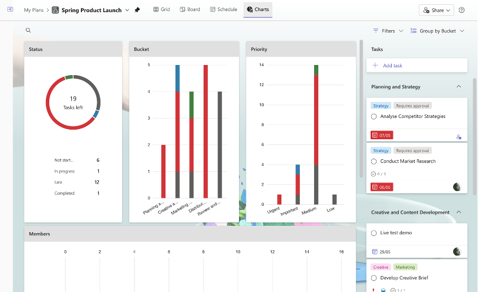Open Group by Bucket dropdown

tap(437, 31)
